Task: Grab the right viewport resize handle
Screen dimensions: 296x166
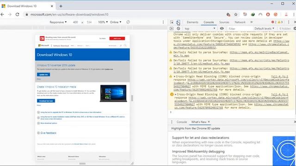Action: (x=132, y=98)
